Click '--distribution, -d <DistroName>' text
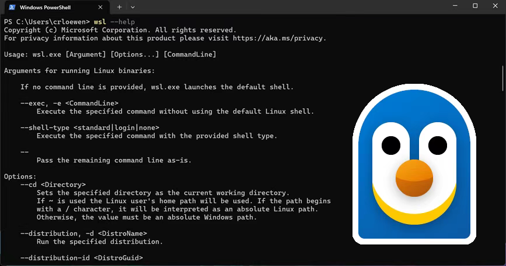 click(83, 233)
